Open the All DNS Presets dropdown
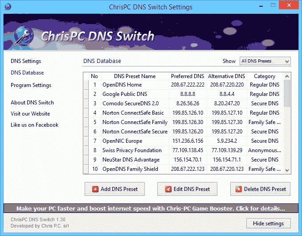The image size is (302, 236). tap(265, 61)
